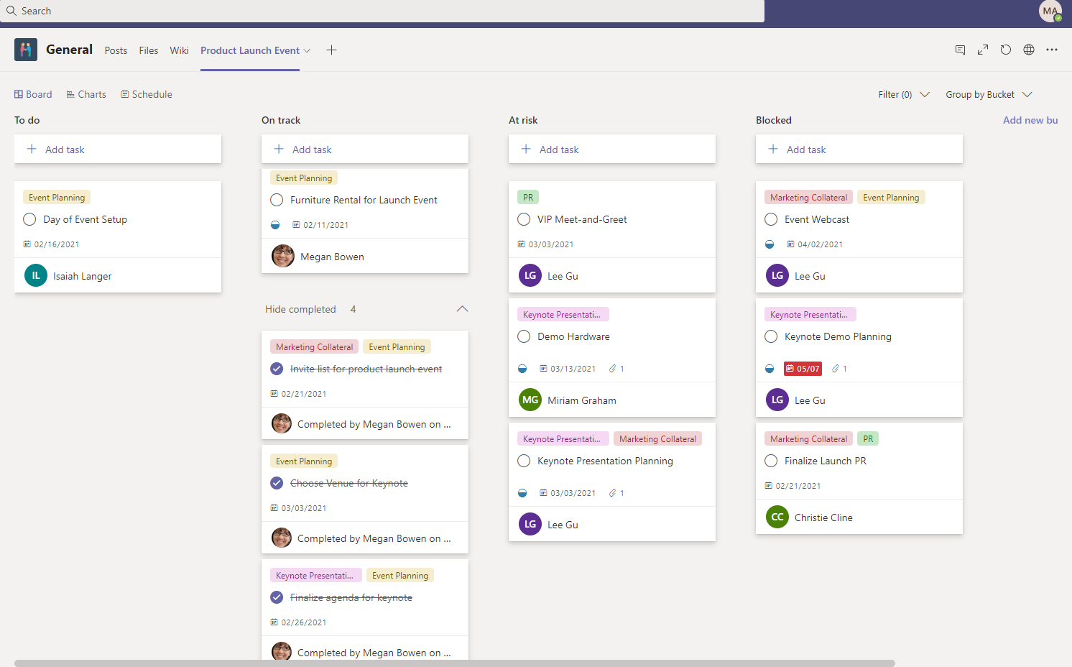This screenshot has height=667, width=1072.
Task: Open the Keynote Presentation Planning card title
Action: click(605, 461)
